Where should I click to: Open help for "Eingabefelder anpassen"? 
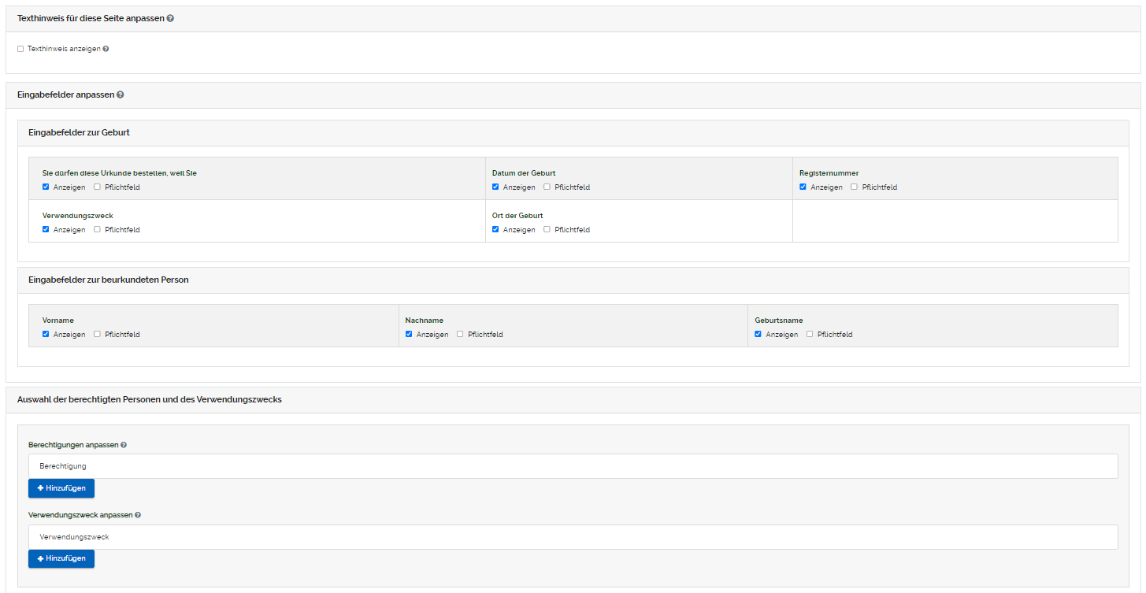[121, 95]
